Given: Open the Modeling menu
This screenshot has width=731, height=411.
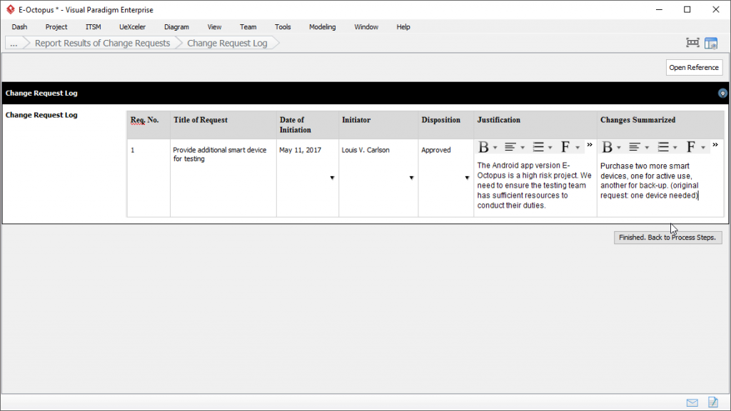Looking at the screenshot, I should pyautogui.click(x=322, y=26).
